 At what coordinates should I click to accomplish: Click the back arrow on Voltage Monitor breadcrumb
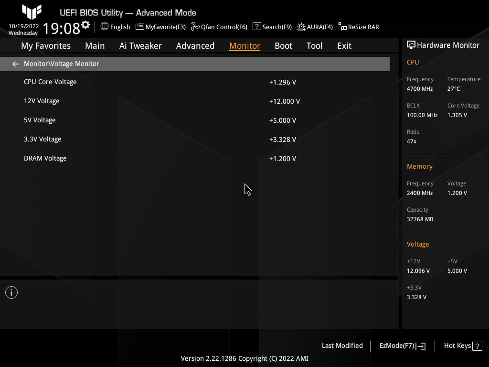pyautogui.click(x=15, y=64)
